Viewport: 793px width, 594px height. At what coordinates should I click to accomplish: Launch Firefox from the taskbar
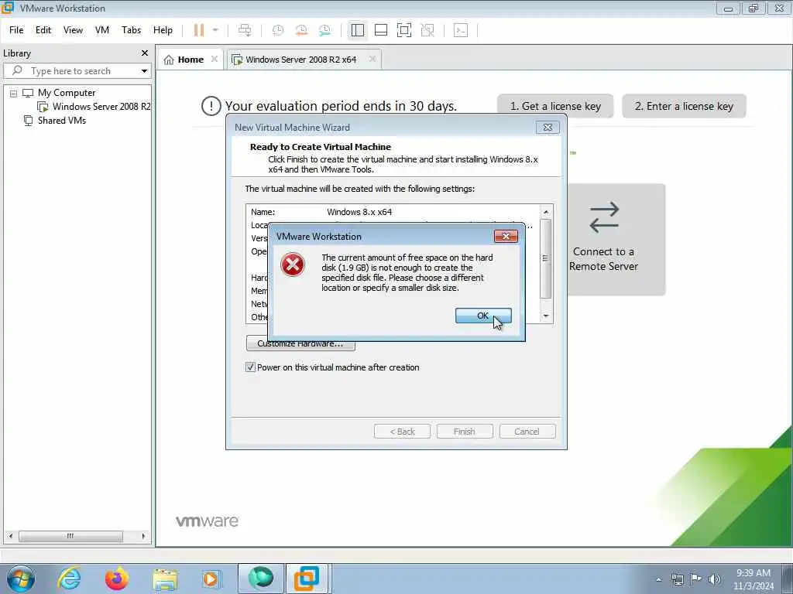coord(117,579)
